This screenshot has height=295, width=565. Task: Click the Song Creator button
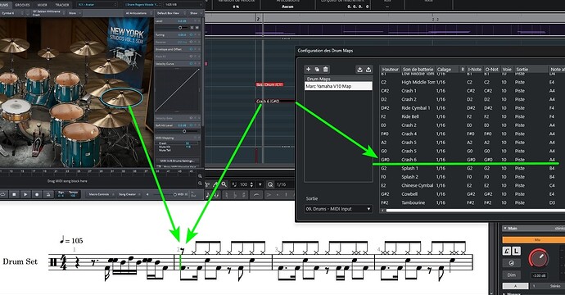(127, 194)
